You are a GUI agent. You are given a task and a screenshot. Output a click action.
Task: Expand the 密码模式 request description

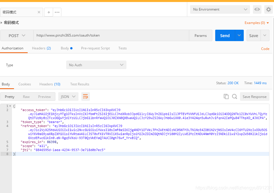2,23
